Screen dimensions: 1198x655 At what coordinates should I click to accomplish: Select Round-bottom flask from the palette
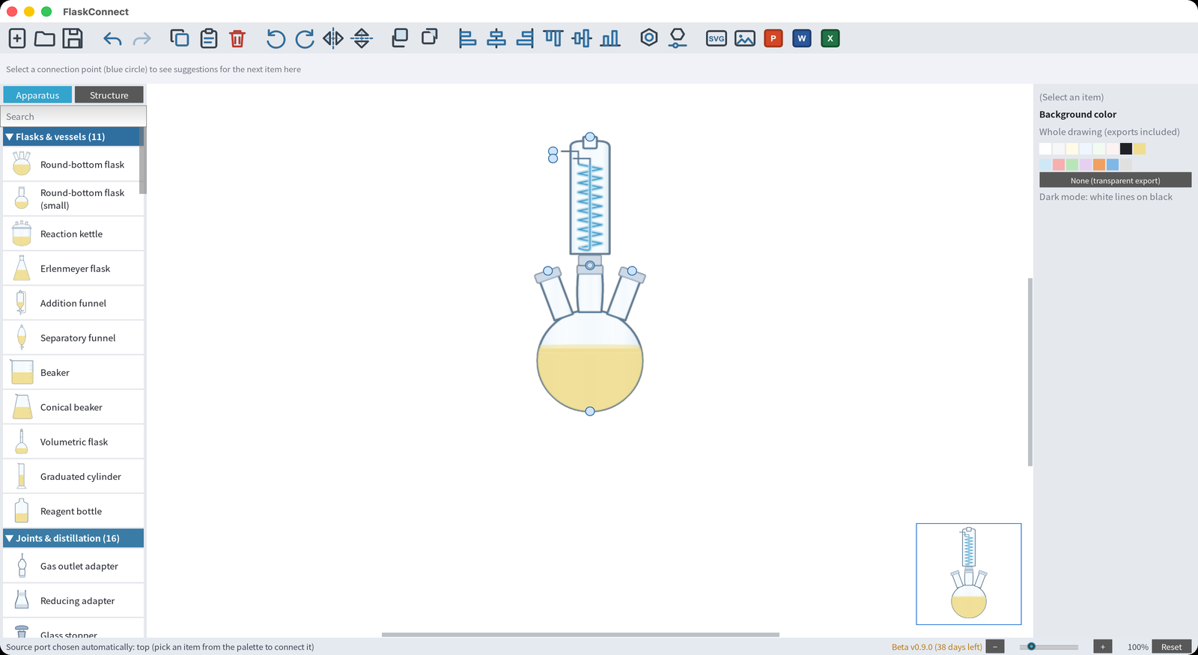[73, 165]
